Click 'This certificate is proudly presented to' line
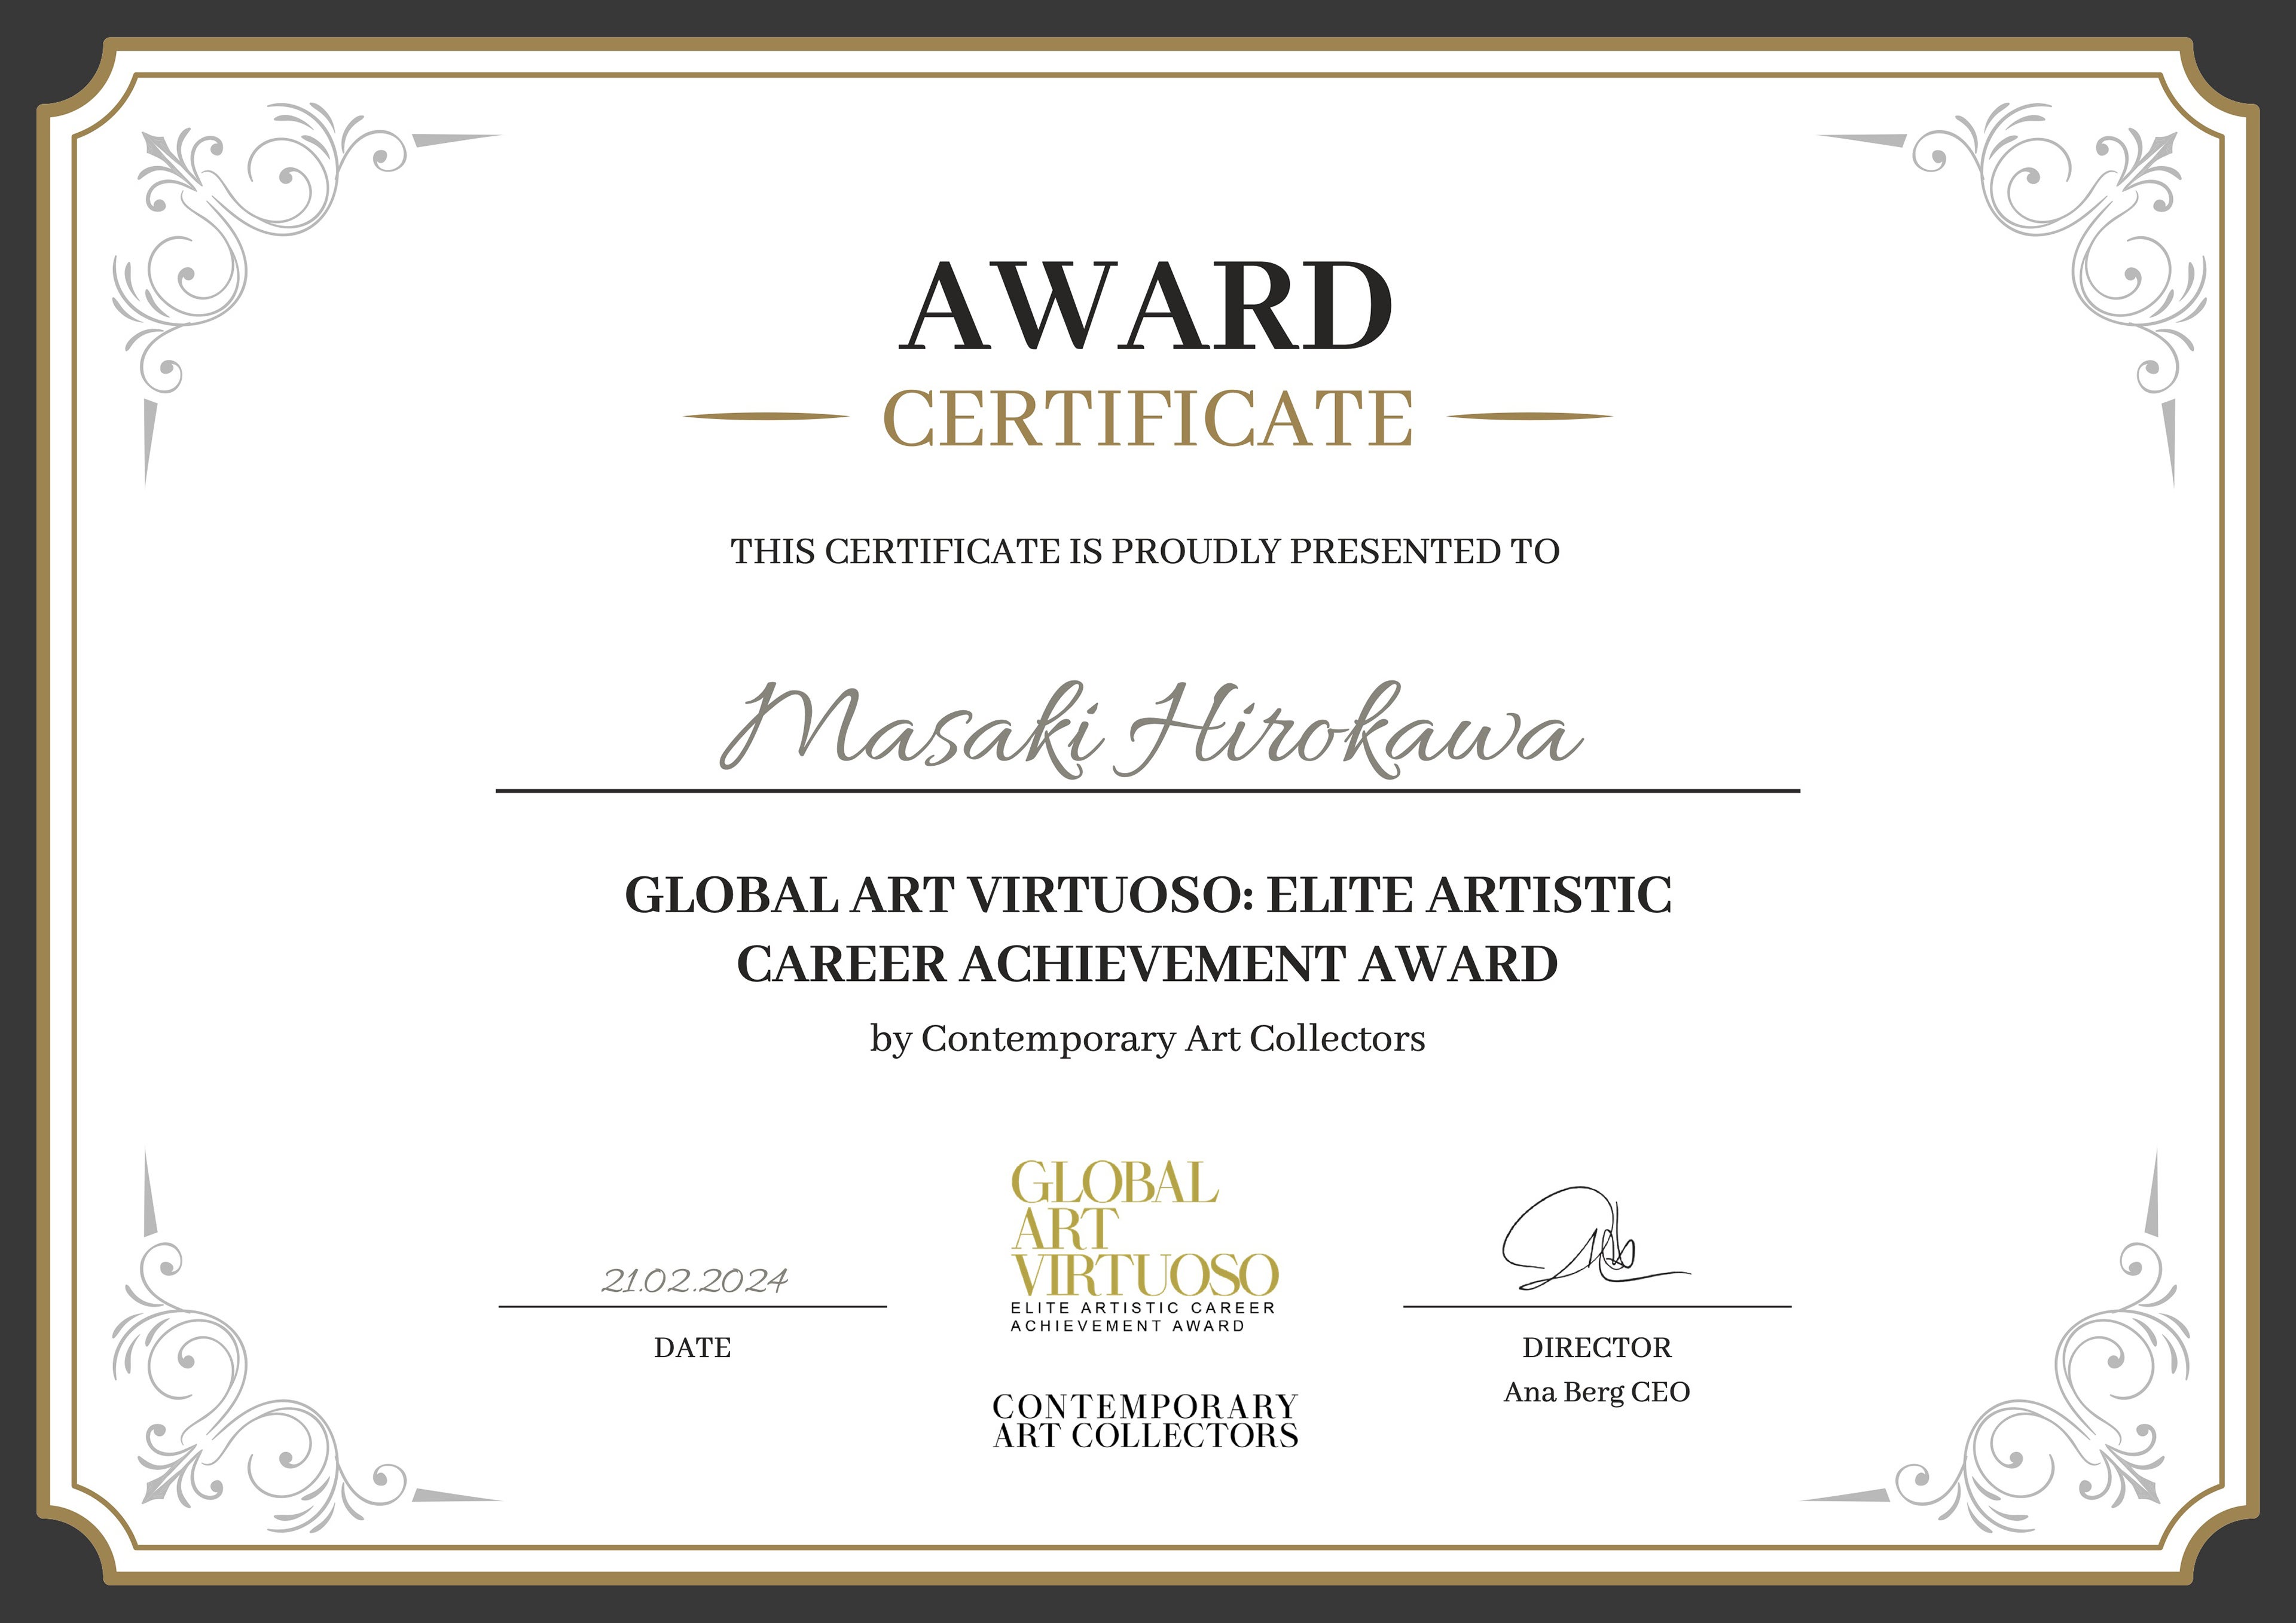 coord(1144,551)
